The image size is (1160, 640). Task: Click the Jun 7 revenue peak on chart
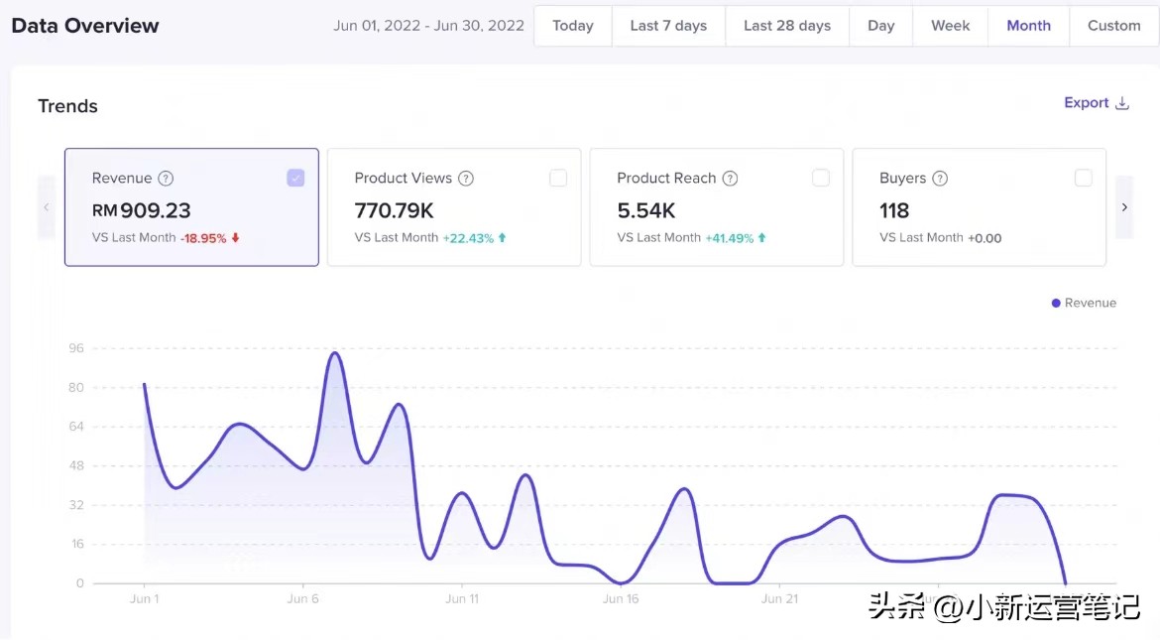pyautogui.click(x=335, y=353)
